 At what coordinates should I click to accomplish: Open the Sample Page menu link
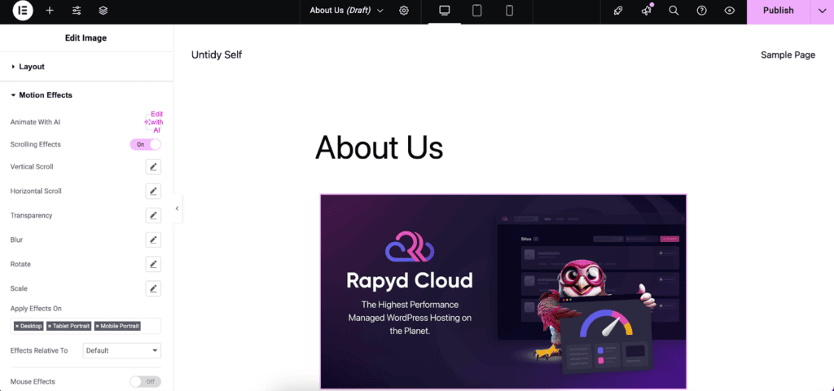coord(788,55)
